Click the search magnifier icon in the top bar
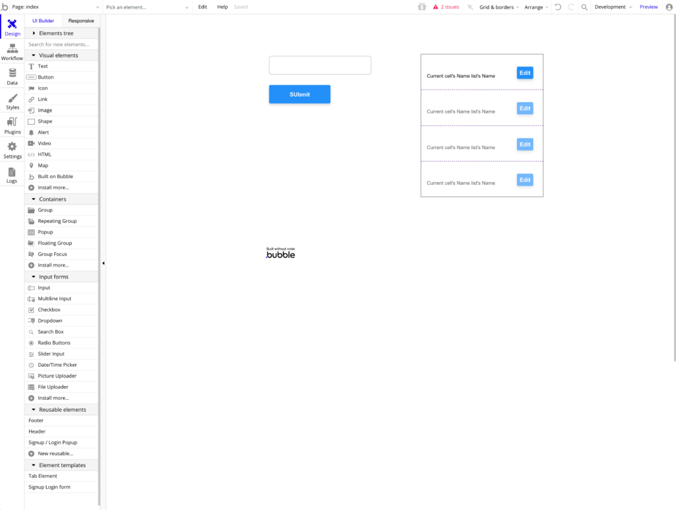676x510 pixels. pyautogui.click(x=584, y=7)
